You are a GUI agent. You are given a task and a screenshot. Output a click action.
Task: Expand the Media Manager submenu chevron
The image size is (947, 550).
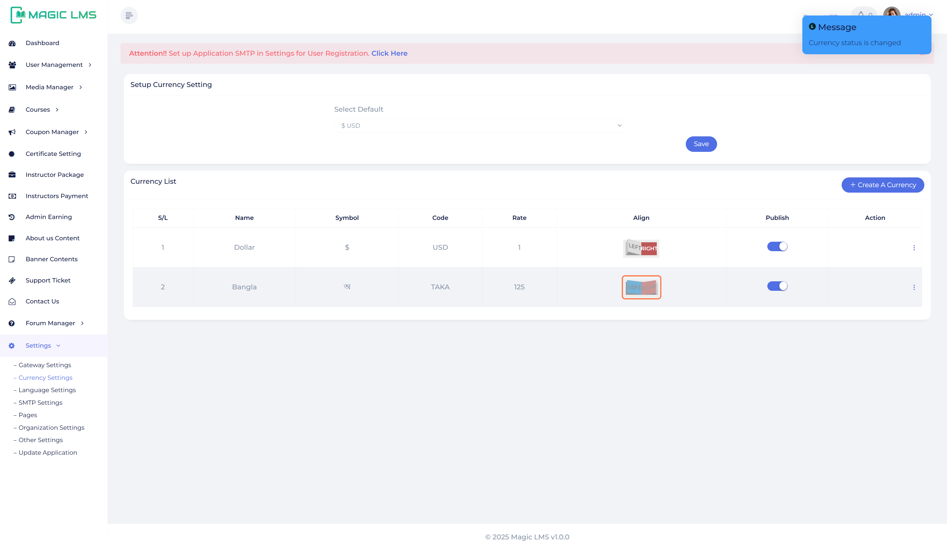pyautogui.click(x=81, y=87)
